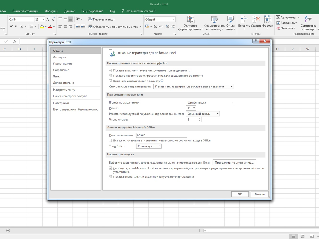Increase font size with larger A icon
The image size is (319, 239).
pos(48,19)
